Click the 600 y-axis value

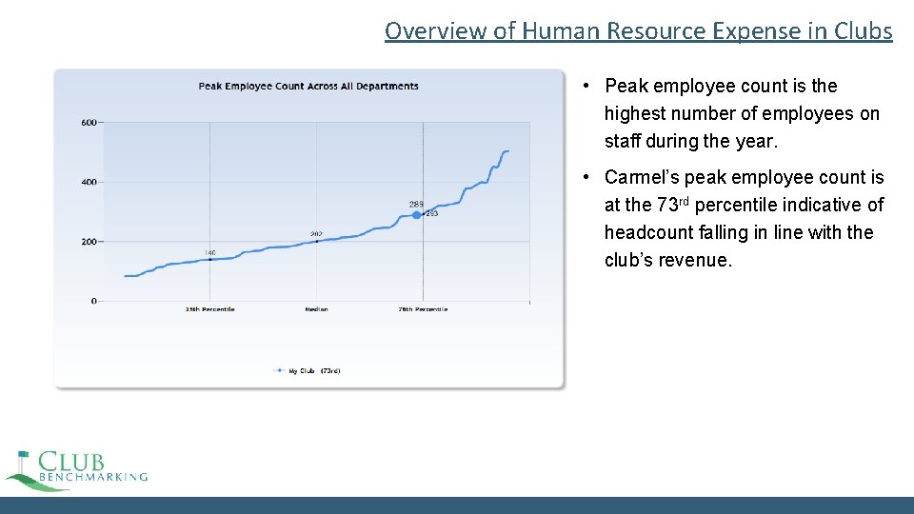click(89, 123)
